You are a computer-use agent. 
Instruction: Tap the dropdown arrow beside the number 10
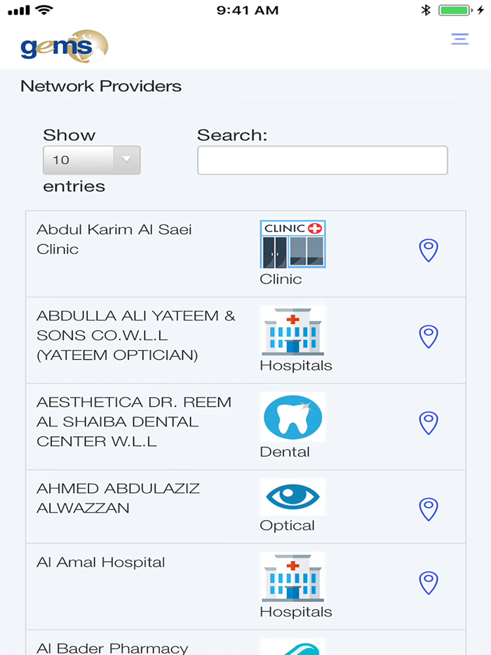126,160
